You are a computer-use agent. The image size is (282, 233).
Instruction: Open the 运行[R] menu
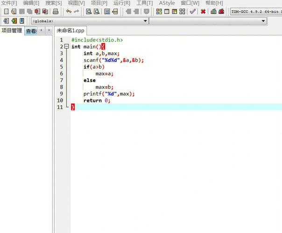(x=122, y=3)
